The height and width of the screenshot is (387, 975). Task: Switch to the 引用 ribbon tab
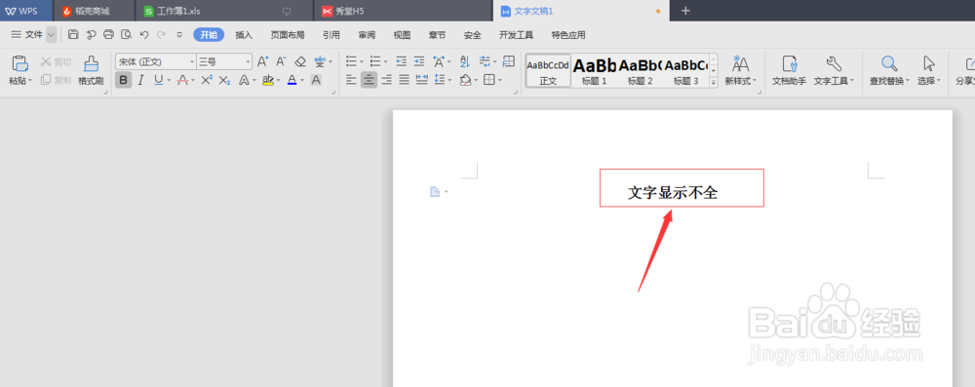[331, 35]
